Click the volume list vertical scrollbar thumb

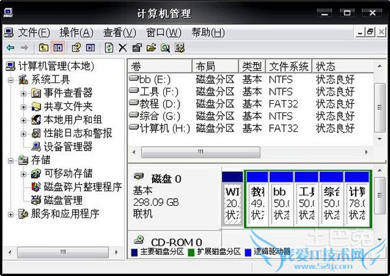380,107
